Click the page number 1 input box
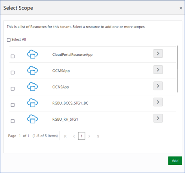The height and width of the screenshot is (173, 185). pyautogui.click(x=81, y=136)
